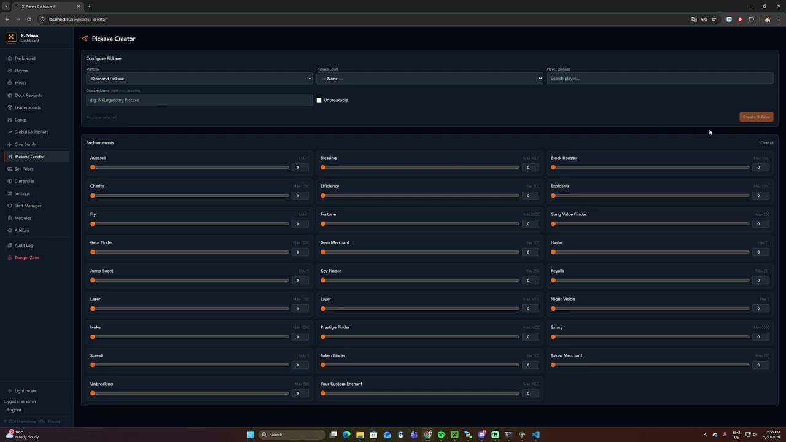Click the Token Merchant slider track
Viewport: 786px width, 442px height.
[x=650, y=365]
